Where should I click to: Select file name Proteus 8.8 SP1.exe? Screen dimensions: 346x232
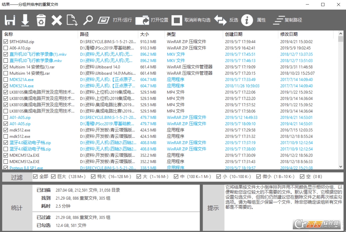point(26,168)
